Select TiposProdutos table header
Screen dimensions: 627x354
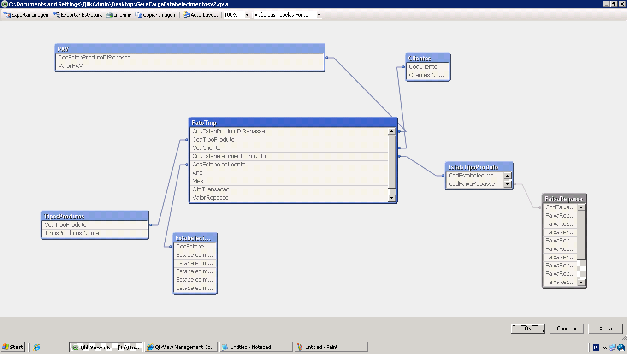95,216
